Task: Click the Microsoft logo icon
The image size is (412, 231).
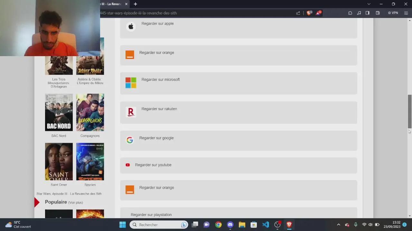Action: pyautogui.click(x=131, y=83)
